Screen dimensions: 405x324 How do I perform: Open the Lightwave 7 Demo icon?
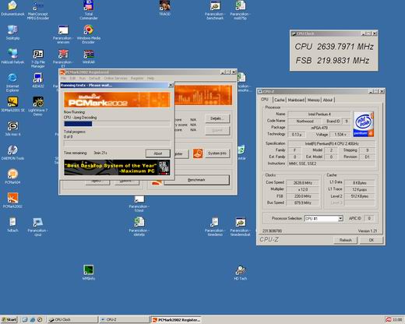coord(38,106)
